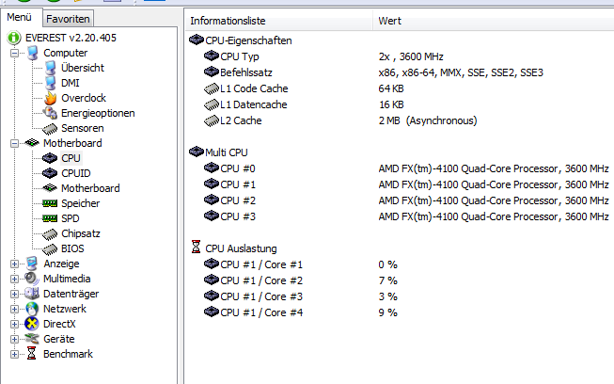The width and height of the screenshot is (614, 384).
Task: Click the CPUID chip icon
Action: click(50, 173)
